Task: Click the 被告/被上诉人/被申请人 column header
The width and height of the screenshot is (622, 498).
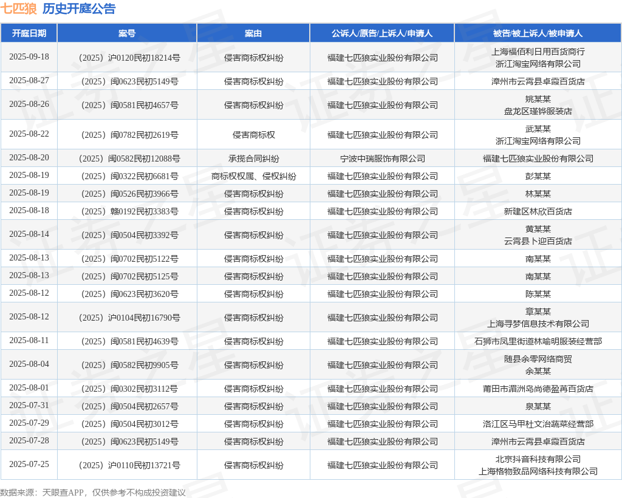Action: tap(538, 33)
